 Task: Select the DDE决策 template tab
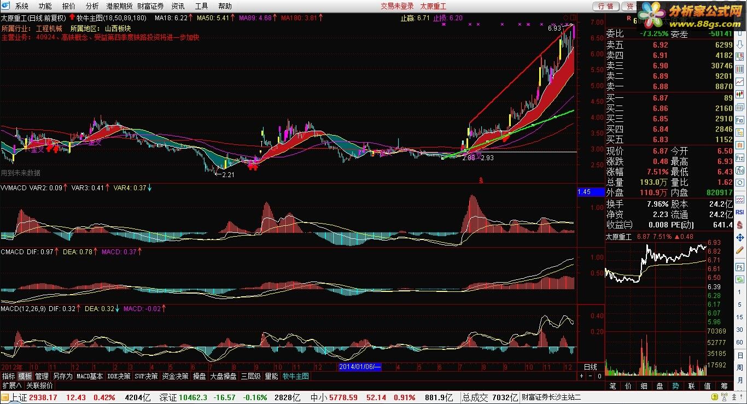point(119,376)
